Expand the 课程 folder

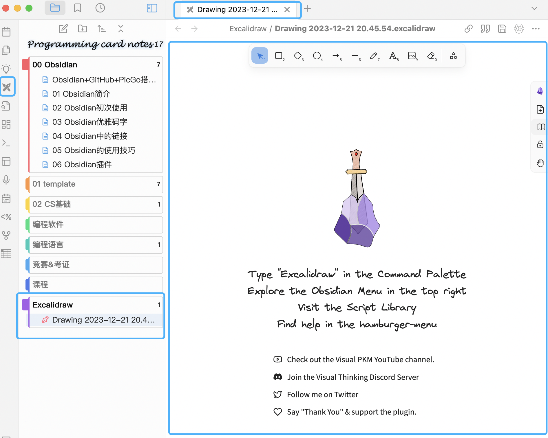(x=96, y=285)
